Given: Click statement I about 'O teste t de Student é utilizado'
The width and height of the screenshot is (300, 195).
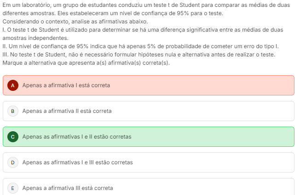Looking at the screenshot, I should [x=143, y=30].
